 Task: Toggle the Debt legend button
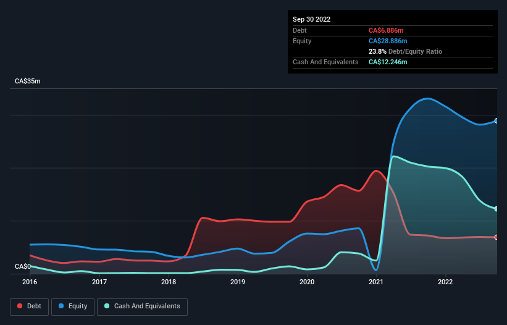30,306
